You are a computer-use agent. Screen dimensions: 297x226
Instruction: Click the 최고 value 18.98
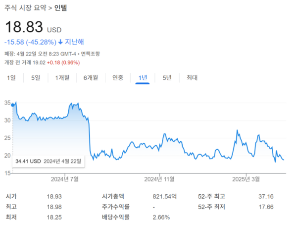point(54,207)
